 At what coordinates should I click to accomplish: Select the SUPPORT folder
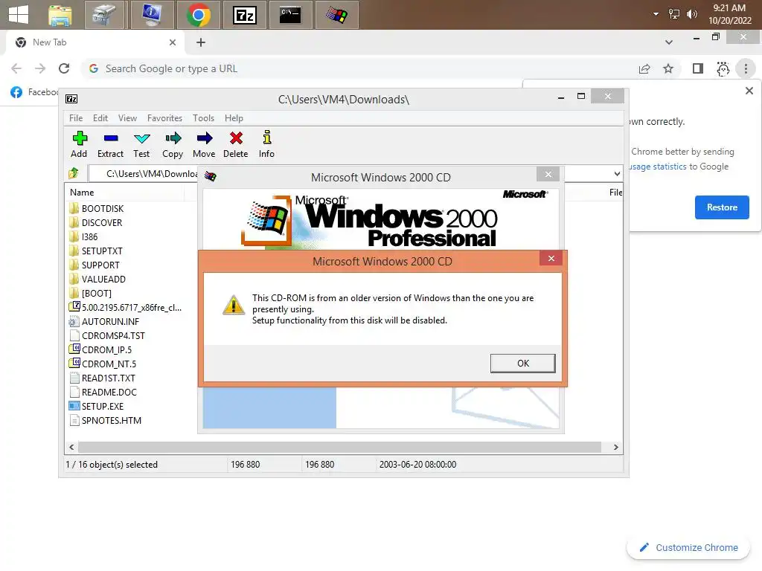(x=95, y=265)
